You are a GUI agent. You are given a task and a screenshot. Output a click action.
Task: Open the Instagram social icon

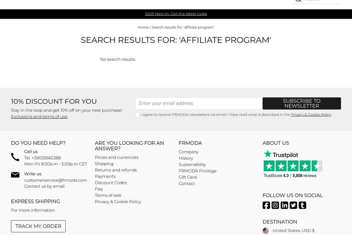click(x=275, y=205)
